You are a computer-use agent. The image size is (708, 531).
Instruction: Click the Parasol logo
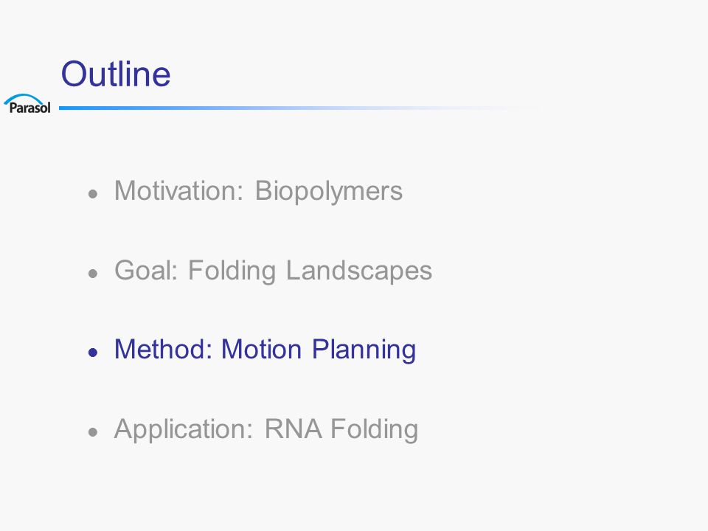click(x=27, y=104)
